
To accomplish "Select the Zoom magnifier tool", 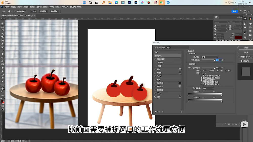I will pos(3,92).
